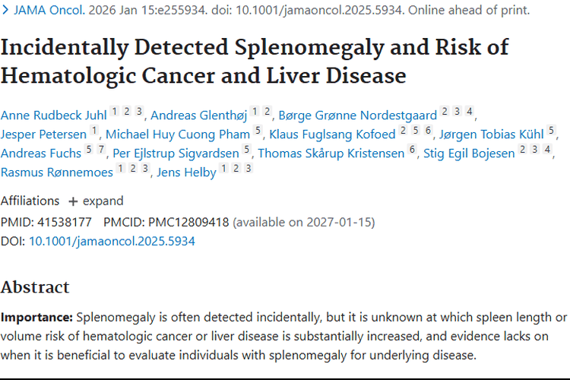Open author Stig Egil Bojesen
Image resolution: width=570 pixels, height=380 pixels.
(x=468, y=154)
